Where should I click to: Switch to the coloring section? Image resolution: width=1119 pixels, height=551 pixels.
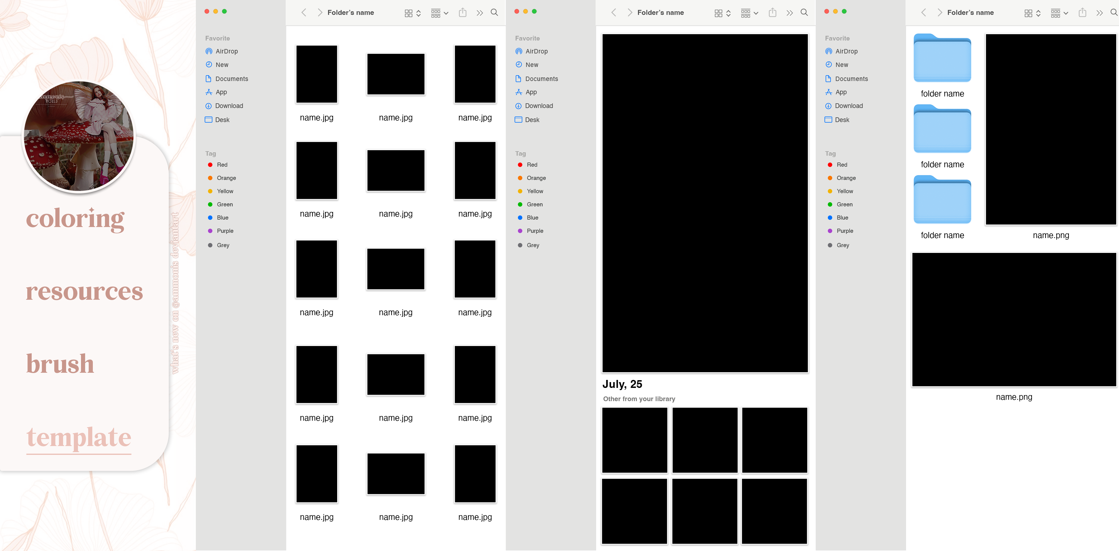pyautogui.click(x=75, y=218)
